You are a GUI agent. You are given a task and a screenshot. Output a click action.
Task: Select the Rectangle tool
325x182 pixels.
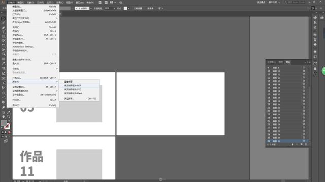tap(4, 36)
